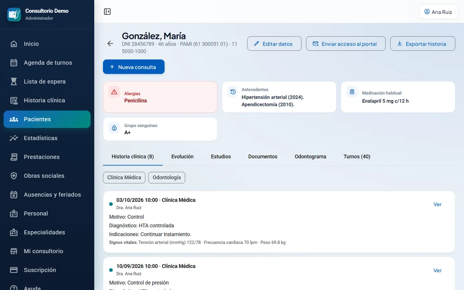This screenshot has width=464, height=290.
Task: Open the Inicio menu item
Action: coord(47,44)
